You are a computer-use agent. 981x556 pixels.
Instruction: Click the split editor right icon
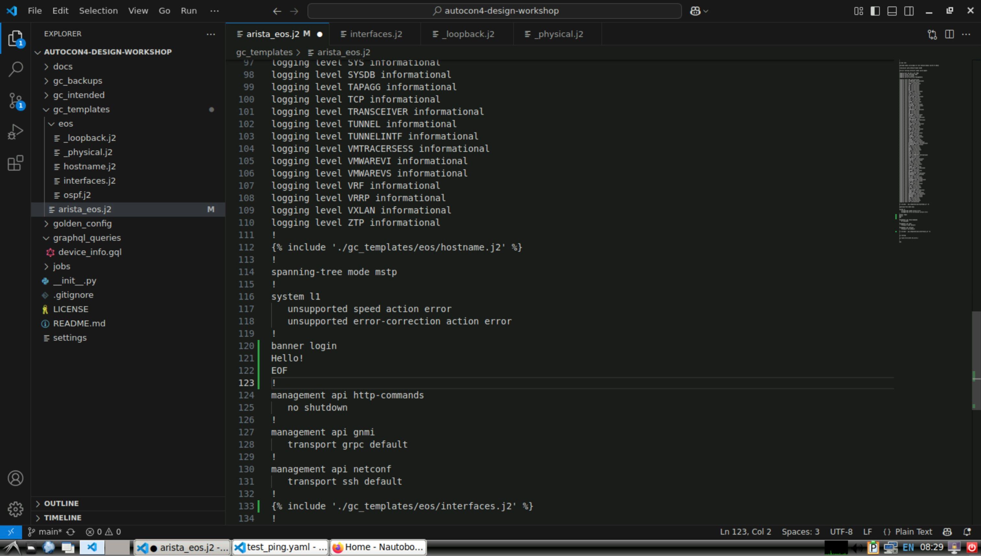(949, 34)
